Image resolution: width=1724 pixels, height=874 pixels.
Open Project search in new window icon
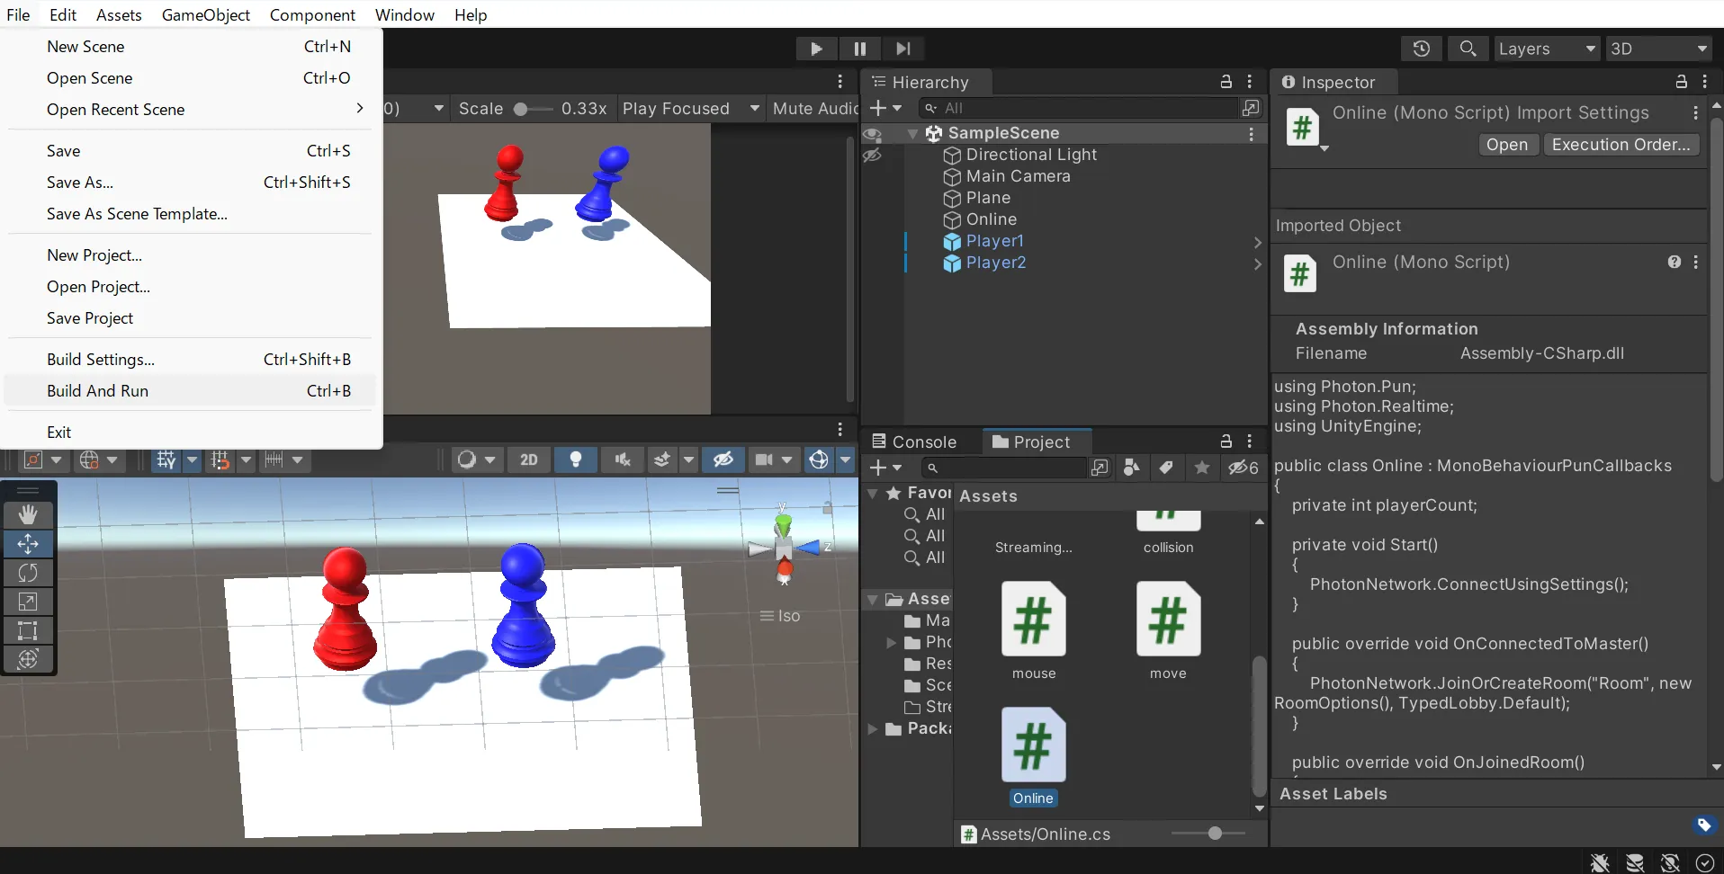[x=1100, y=468]
